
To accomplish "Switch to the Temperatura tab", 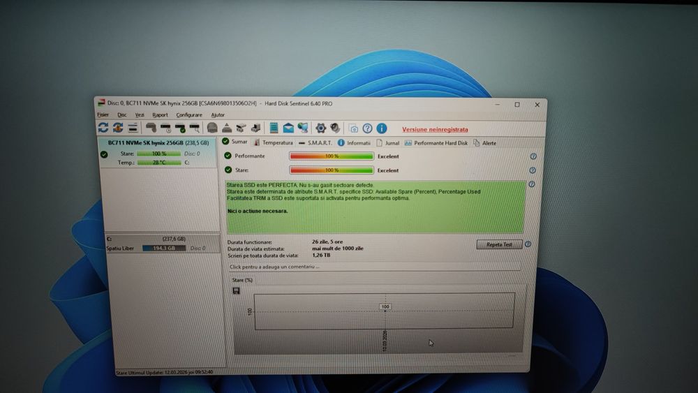I will [273, 143].
